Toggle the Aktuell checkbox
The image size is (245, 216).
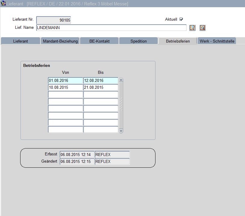(x=181, y=19)
